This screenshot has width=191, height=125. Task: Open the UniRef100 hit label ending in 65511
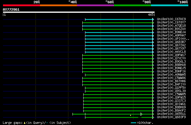171,114
